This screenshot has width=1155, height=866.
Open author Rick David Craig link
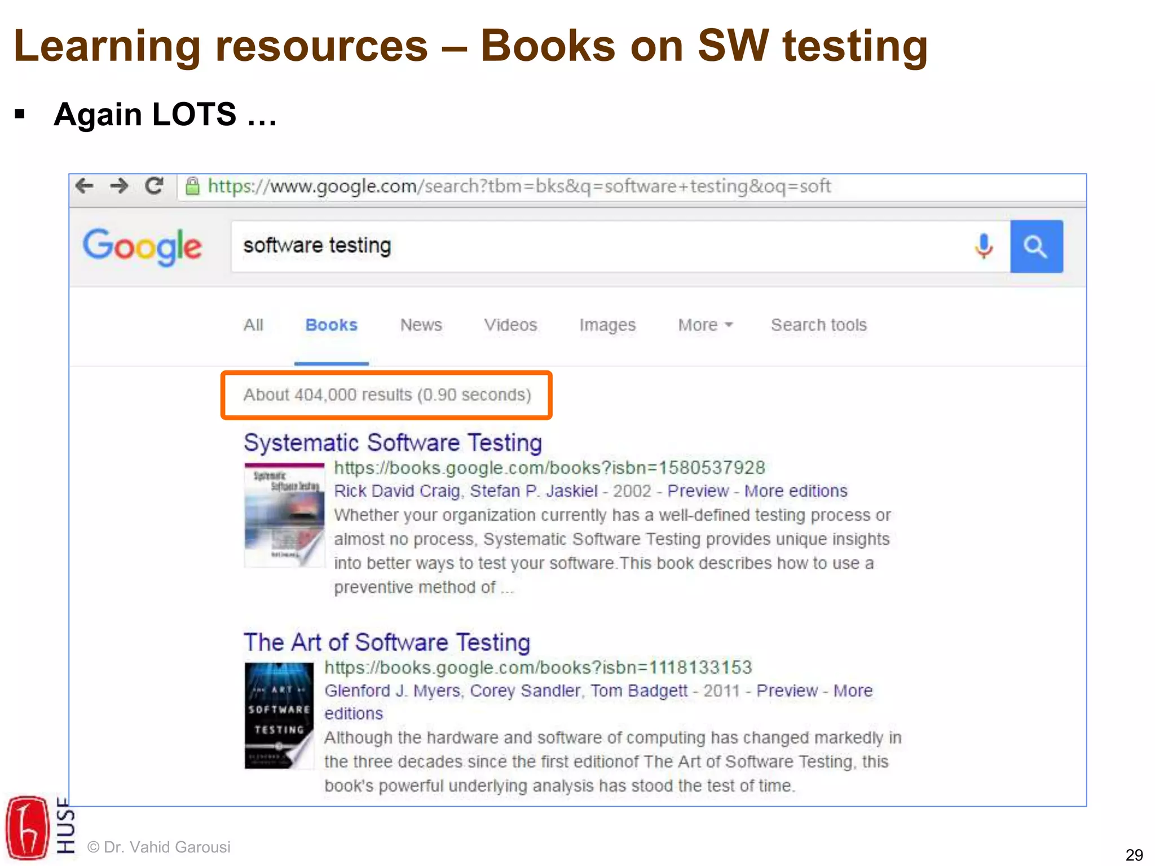pos(396,491)
